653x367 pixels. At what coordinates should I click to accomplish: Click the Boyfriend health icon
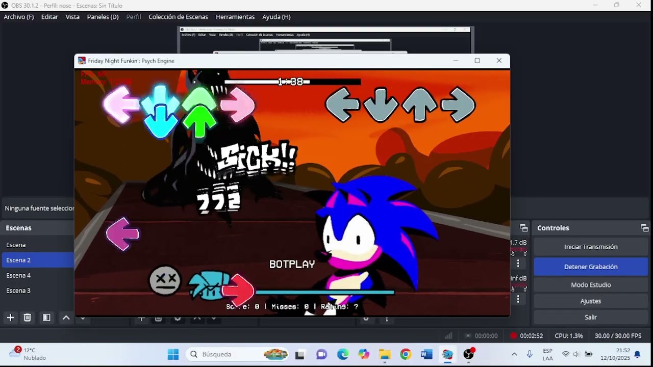208,285
